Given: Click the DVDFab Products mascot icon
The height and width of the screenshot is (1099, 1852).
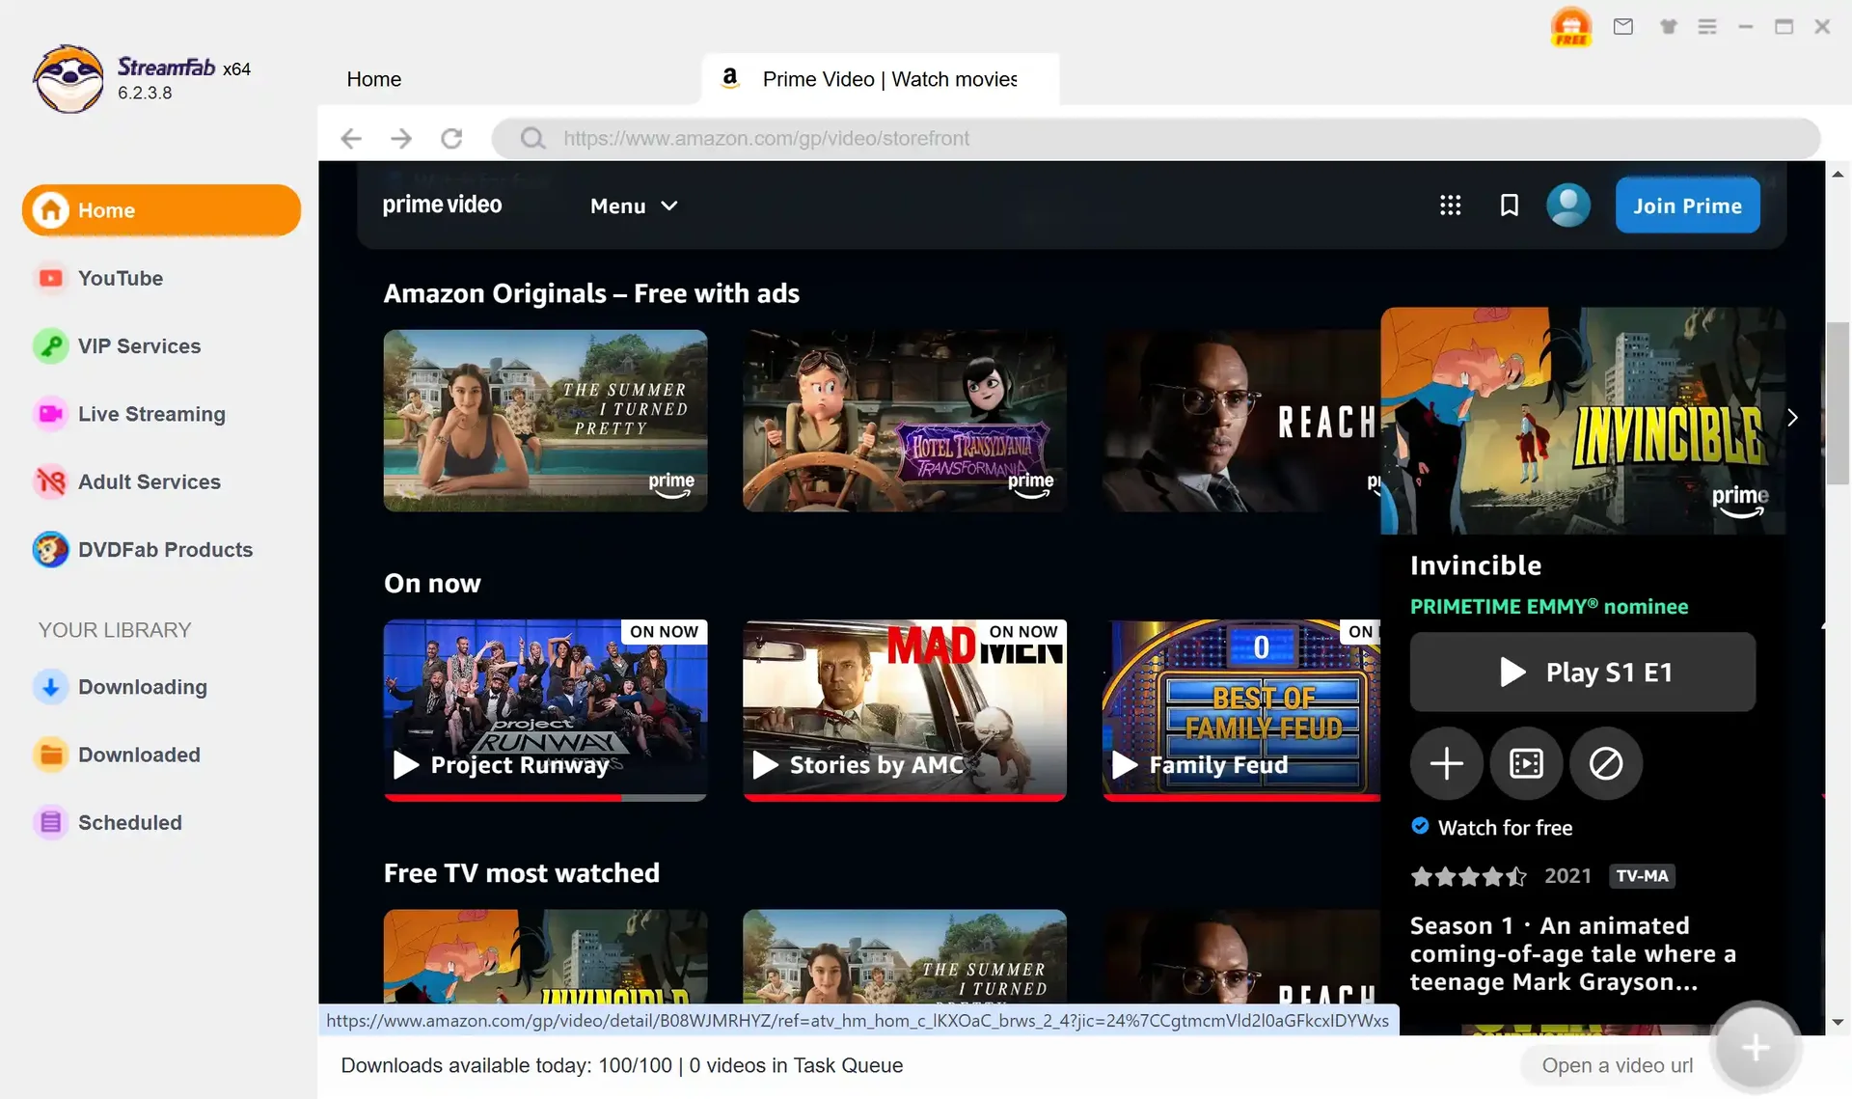Looking at the screenshot, I should pyautogui.click(x=50, y=550).
